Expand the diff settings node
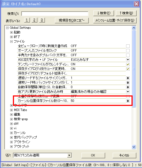142x168 pixels. pyautogui.click(x=11, y=124)
